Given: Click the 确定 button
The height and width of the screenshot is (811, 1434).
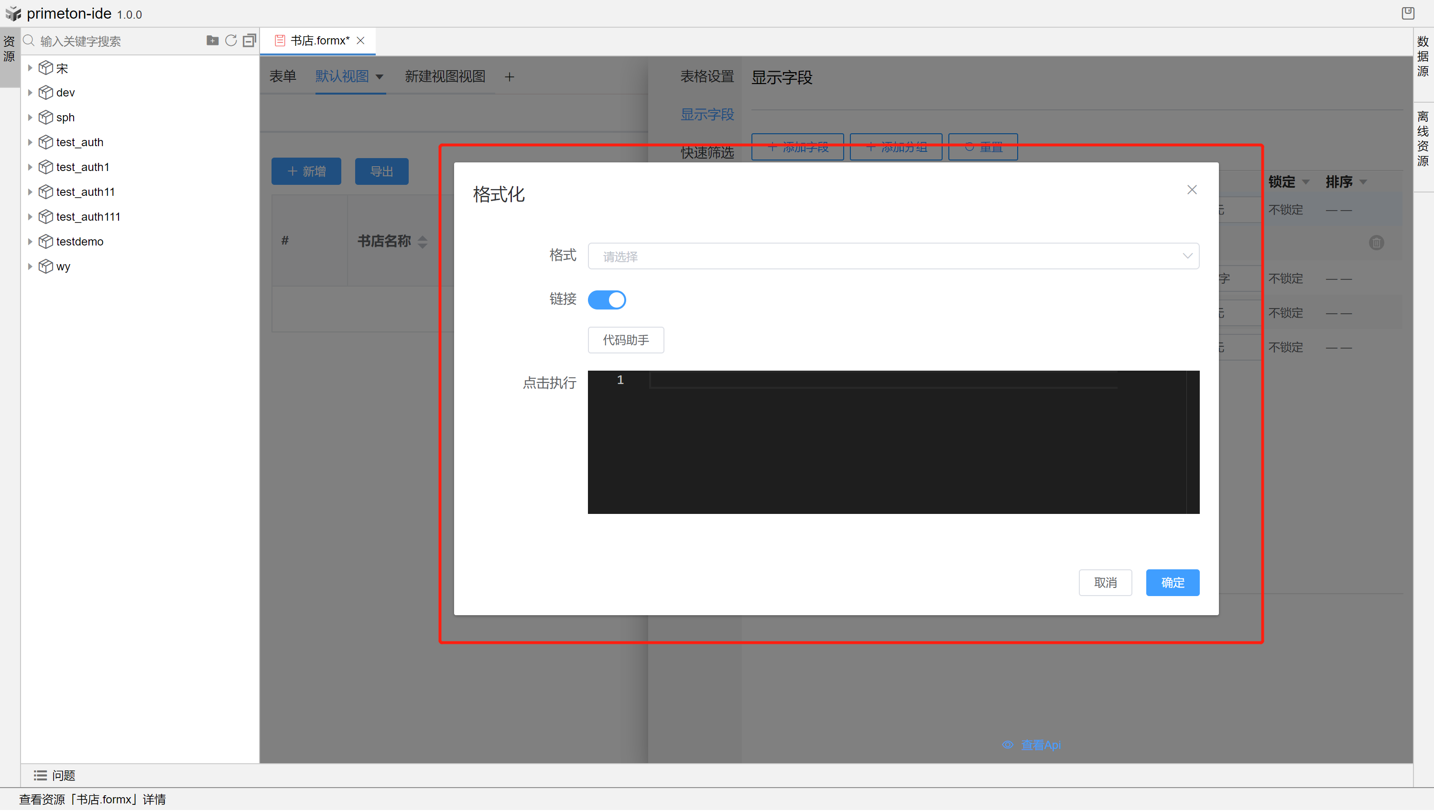Looking at the screenshot, I should click(x=1173, y=583).
